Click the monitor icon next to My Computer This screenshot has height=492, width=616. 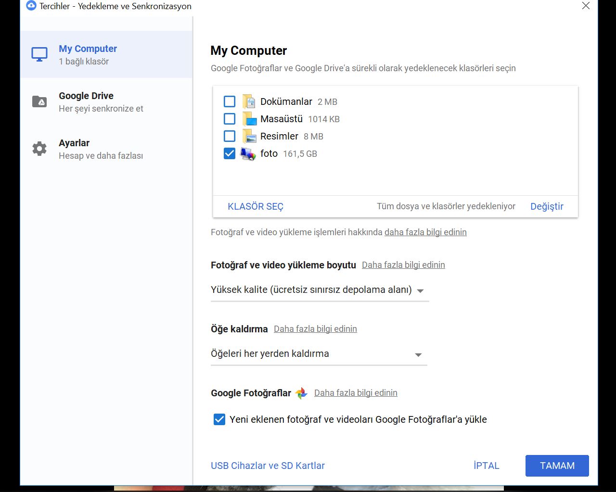coord(39,54)
